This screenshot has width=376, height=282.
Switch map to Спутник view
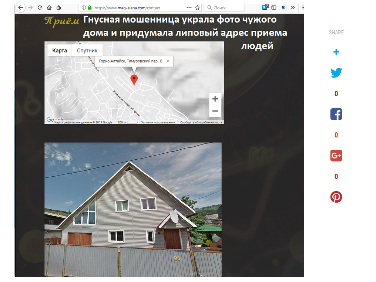click(87, 51)
